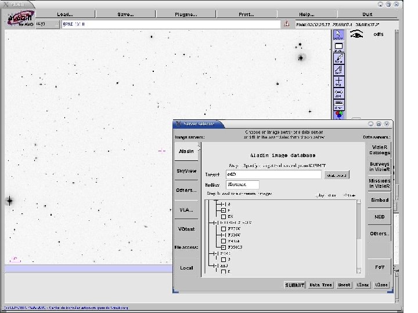Open VizieR Catalogs data server

click(380, 150)
